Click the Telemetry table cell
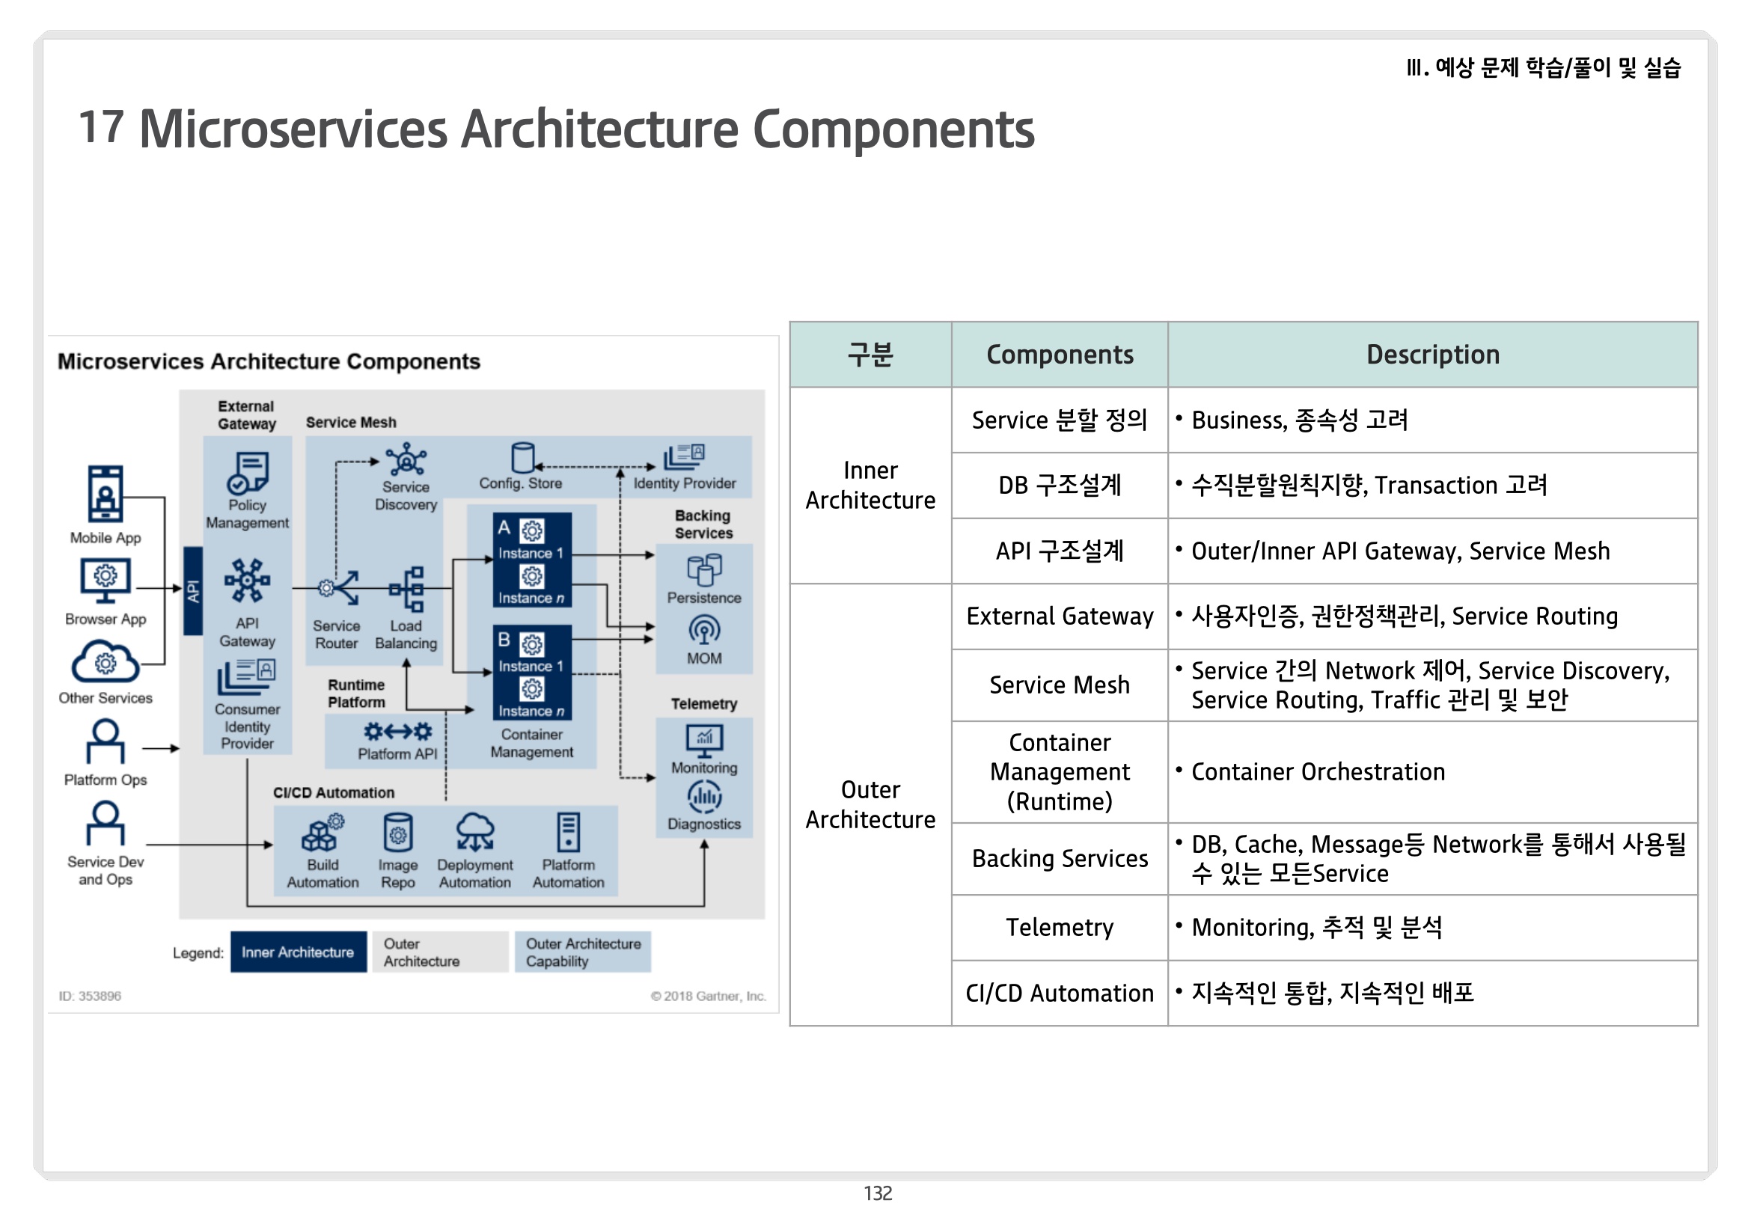The width and height of the screenshot is (1751, 1212). [1060, 927]
